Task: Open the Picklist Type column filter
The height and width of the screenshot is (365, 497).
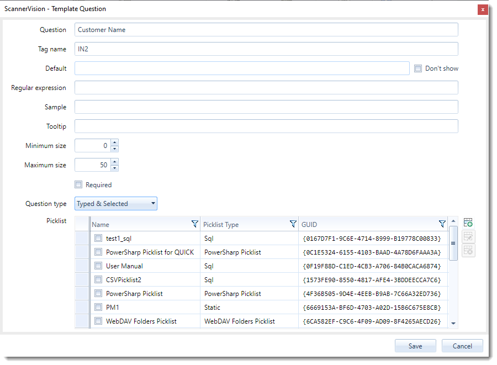Action: [x=293, y=224]
